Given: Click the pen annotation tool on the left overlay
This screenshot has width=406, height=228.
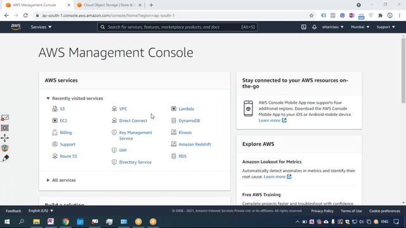Looking at the screenshot, I should coord(5,158).
